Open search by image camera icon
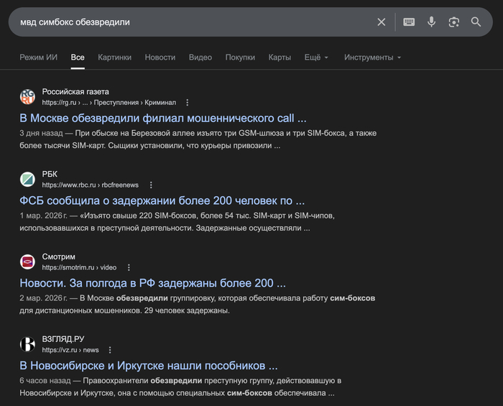This screenshot has width=503, height=406. pos(453,22)
